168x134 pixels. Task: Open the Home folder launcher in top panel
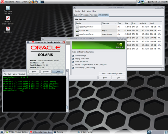30,2
